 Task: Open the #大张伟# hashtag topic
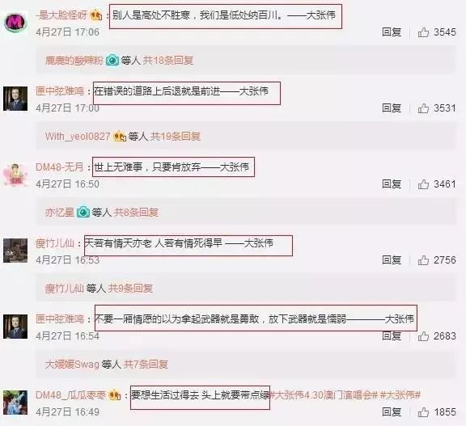pyautogui.click(x=400, y=395)
